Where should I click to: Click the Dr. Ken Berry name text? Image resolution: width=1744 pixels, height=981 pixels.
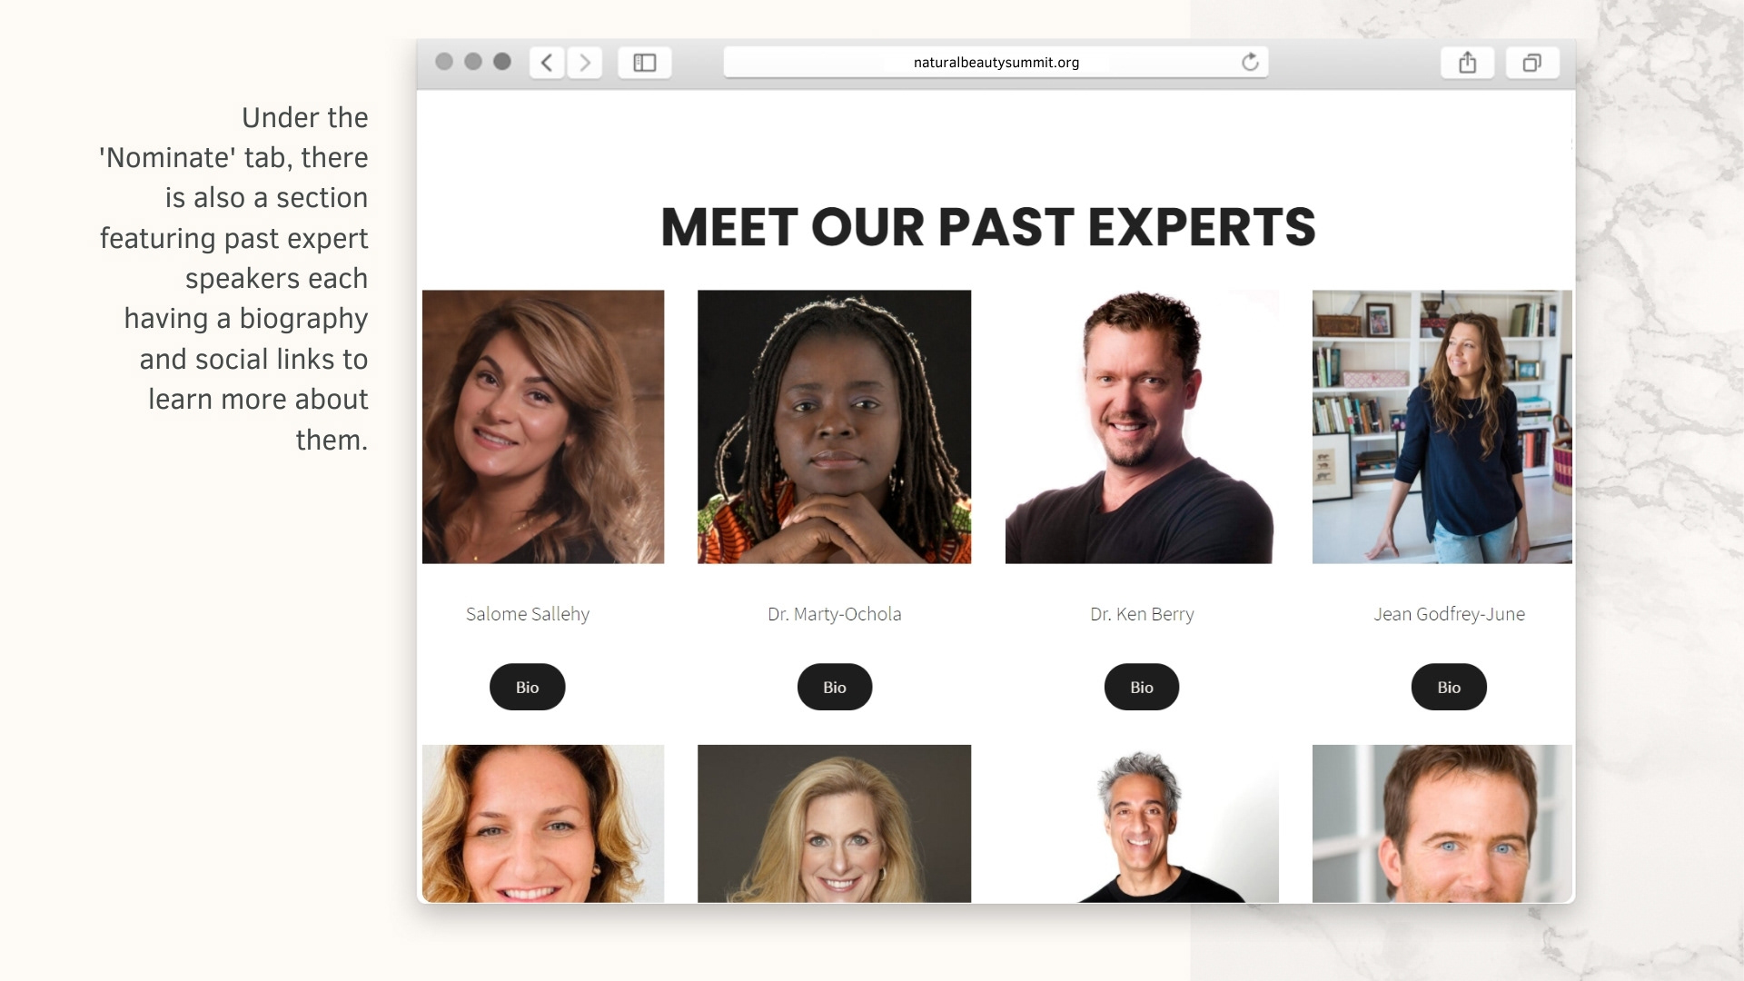[1142, 614]
